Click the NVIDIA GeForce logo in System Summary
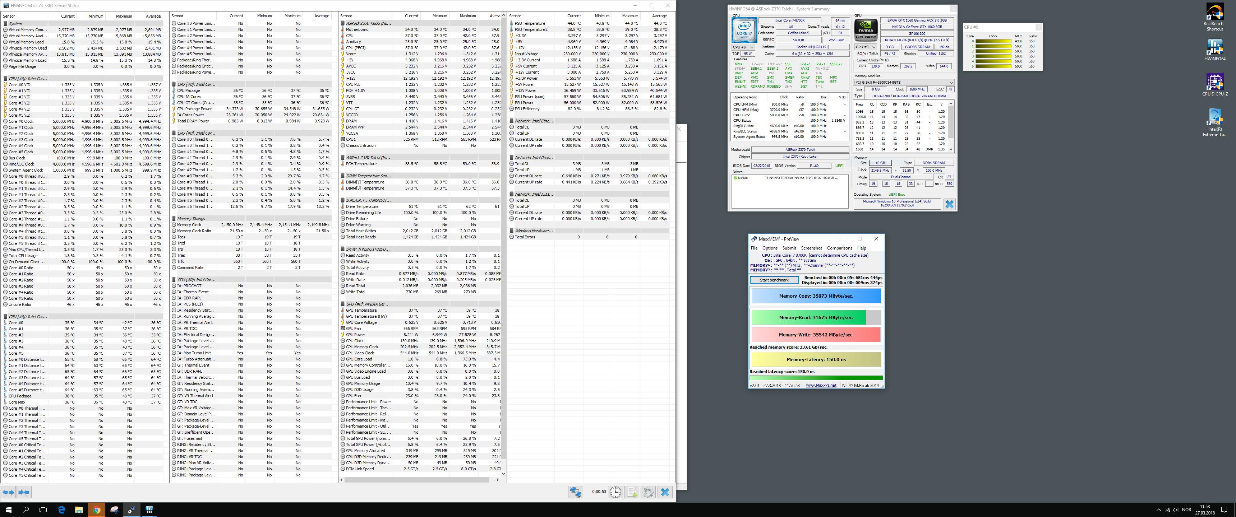The image size is (1236, 517). coord(866,30)
